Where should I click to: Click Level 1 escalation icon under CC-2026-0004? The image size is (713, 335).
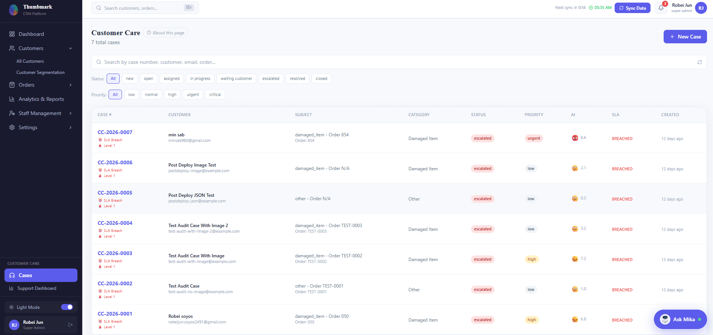[x=100, y=236]
